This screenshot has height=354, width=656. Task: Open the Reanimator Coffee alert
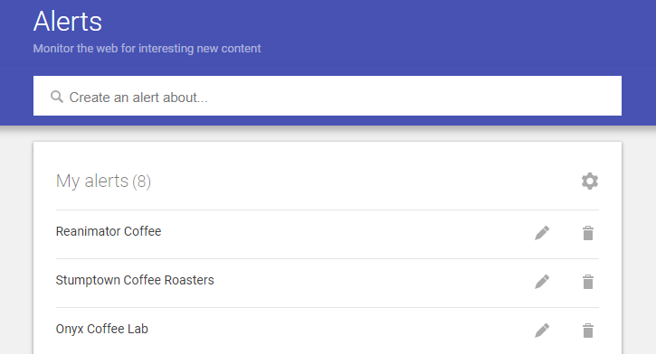109,231
